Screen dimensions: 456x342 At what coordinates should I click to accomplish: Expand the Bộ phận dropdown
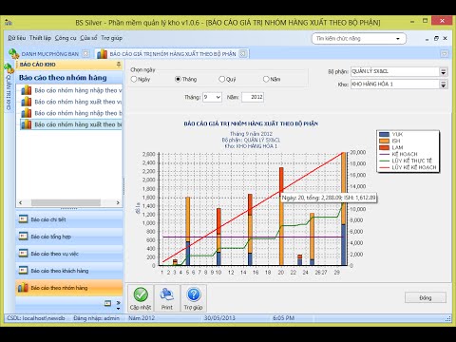coord(444,72)
